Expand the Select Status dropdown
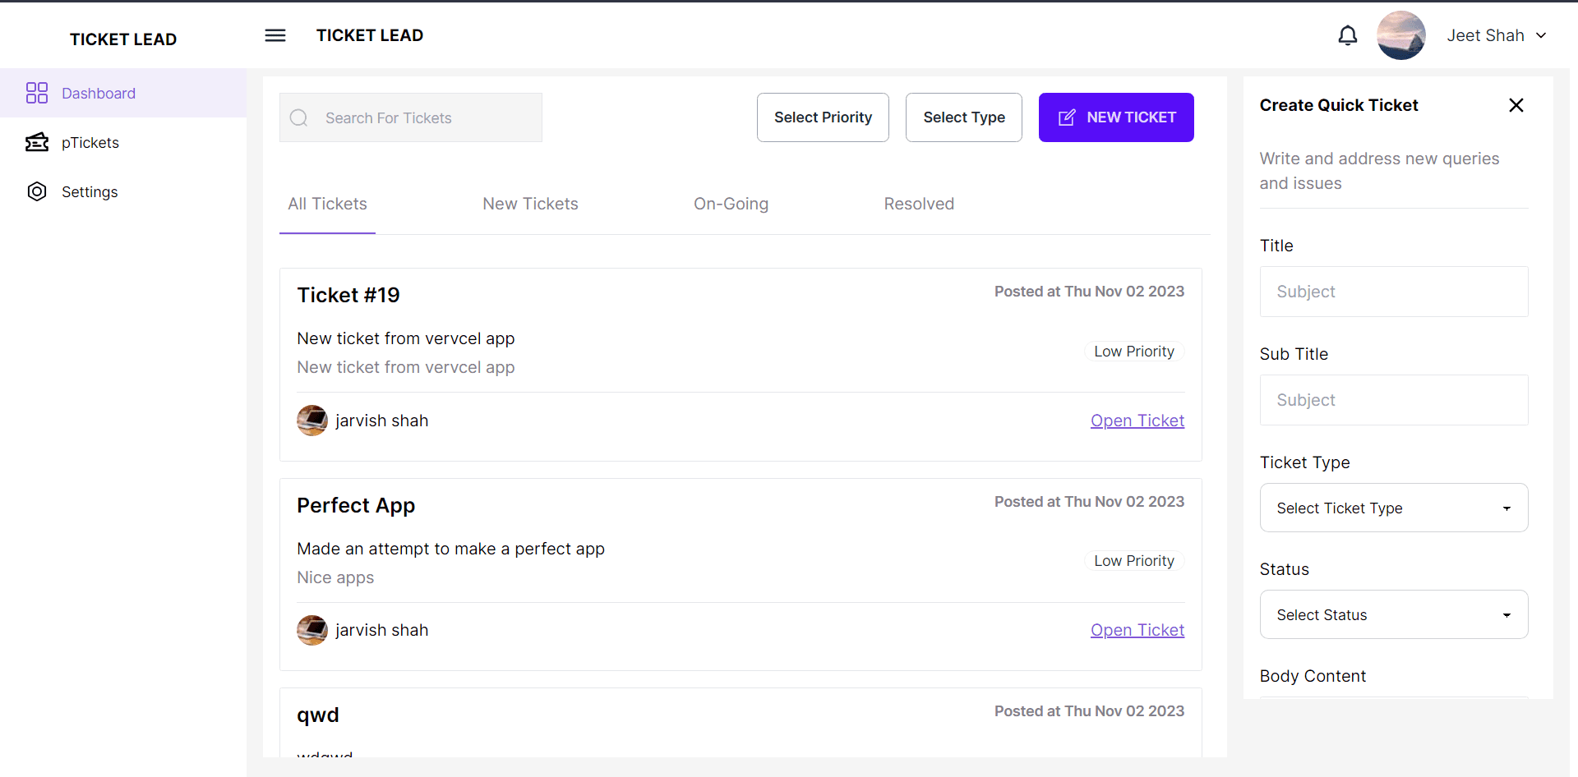1578x777 pixels. (x=1393, y=614)
